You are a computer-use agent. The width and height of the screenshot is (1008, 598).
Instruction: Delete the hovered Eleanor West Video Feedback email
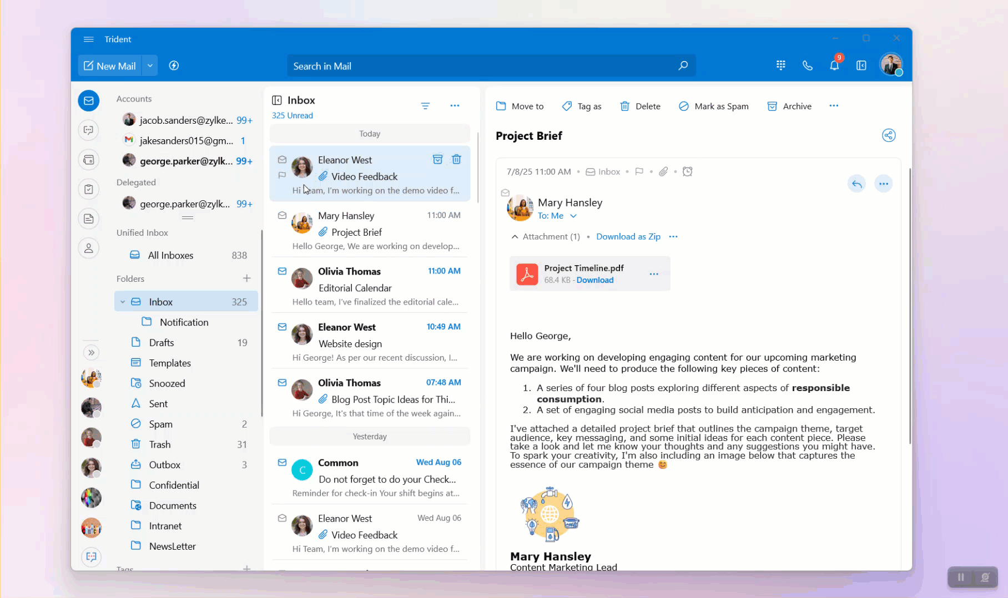pyautogui.click(x=456, y=159)
